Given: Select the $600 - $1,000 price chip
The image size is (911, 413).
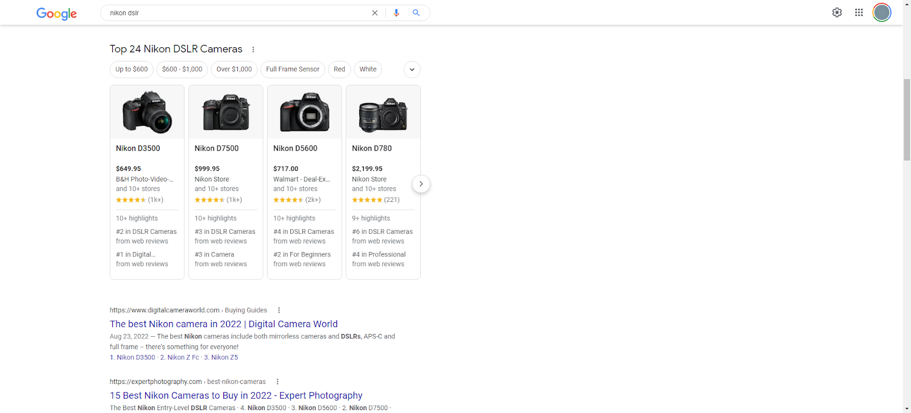Looking at the screenshot, I should (x=182, y=69).
